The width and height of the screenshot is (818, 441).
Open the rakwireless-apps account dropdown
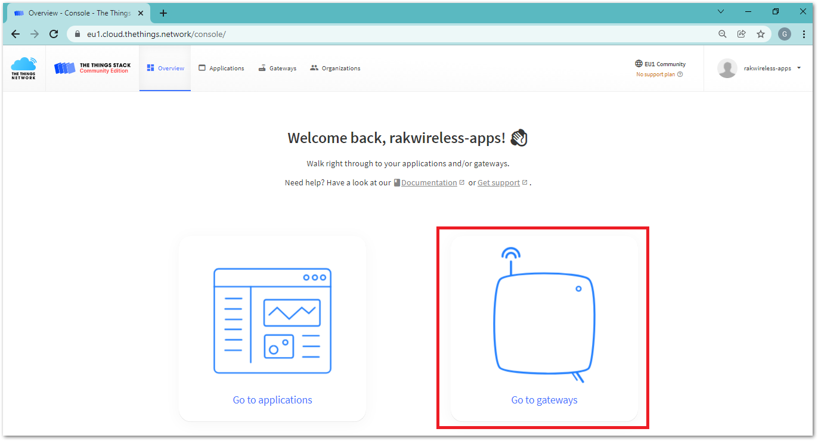pos(798,68)
